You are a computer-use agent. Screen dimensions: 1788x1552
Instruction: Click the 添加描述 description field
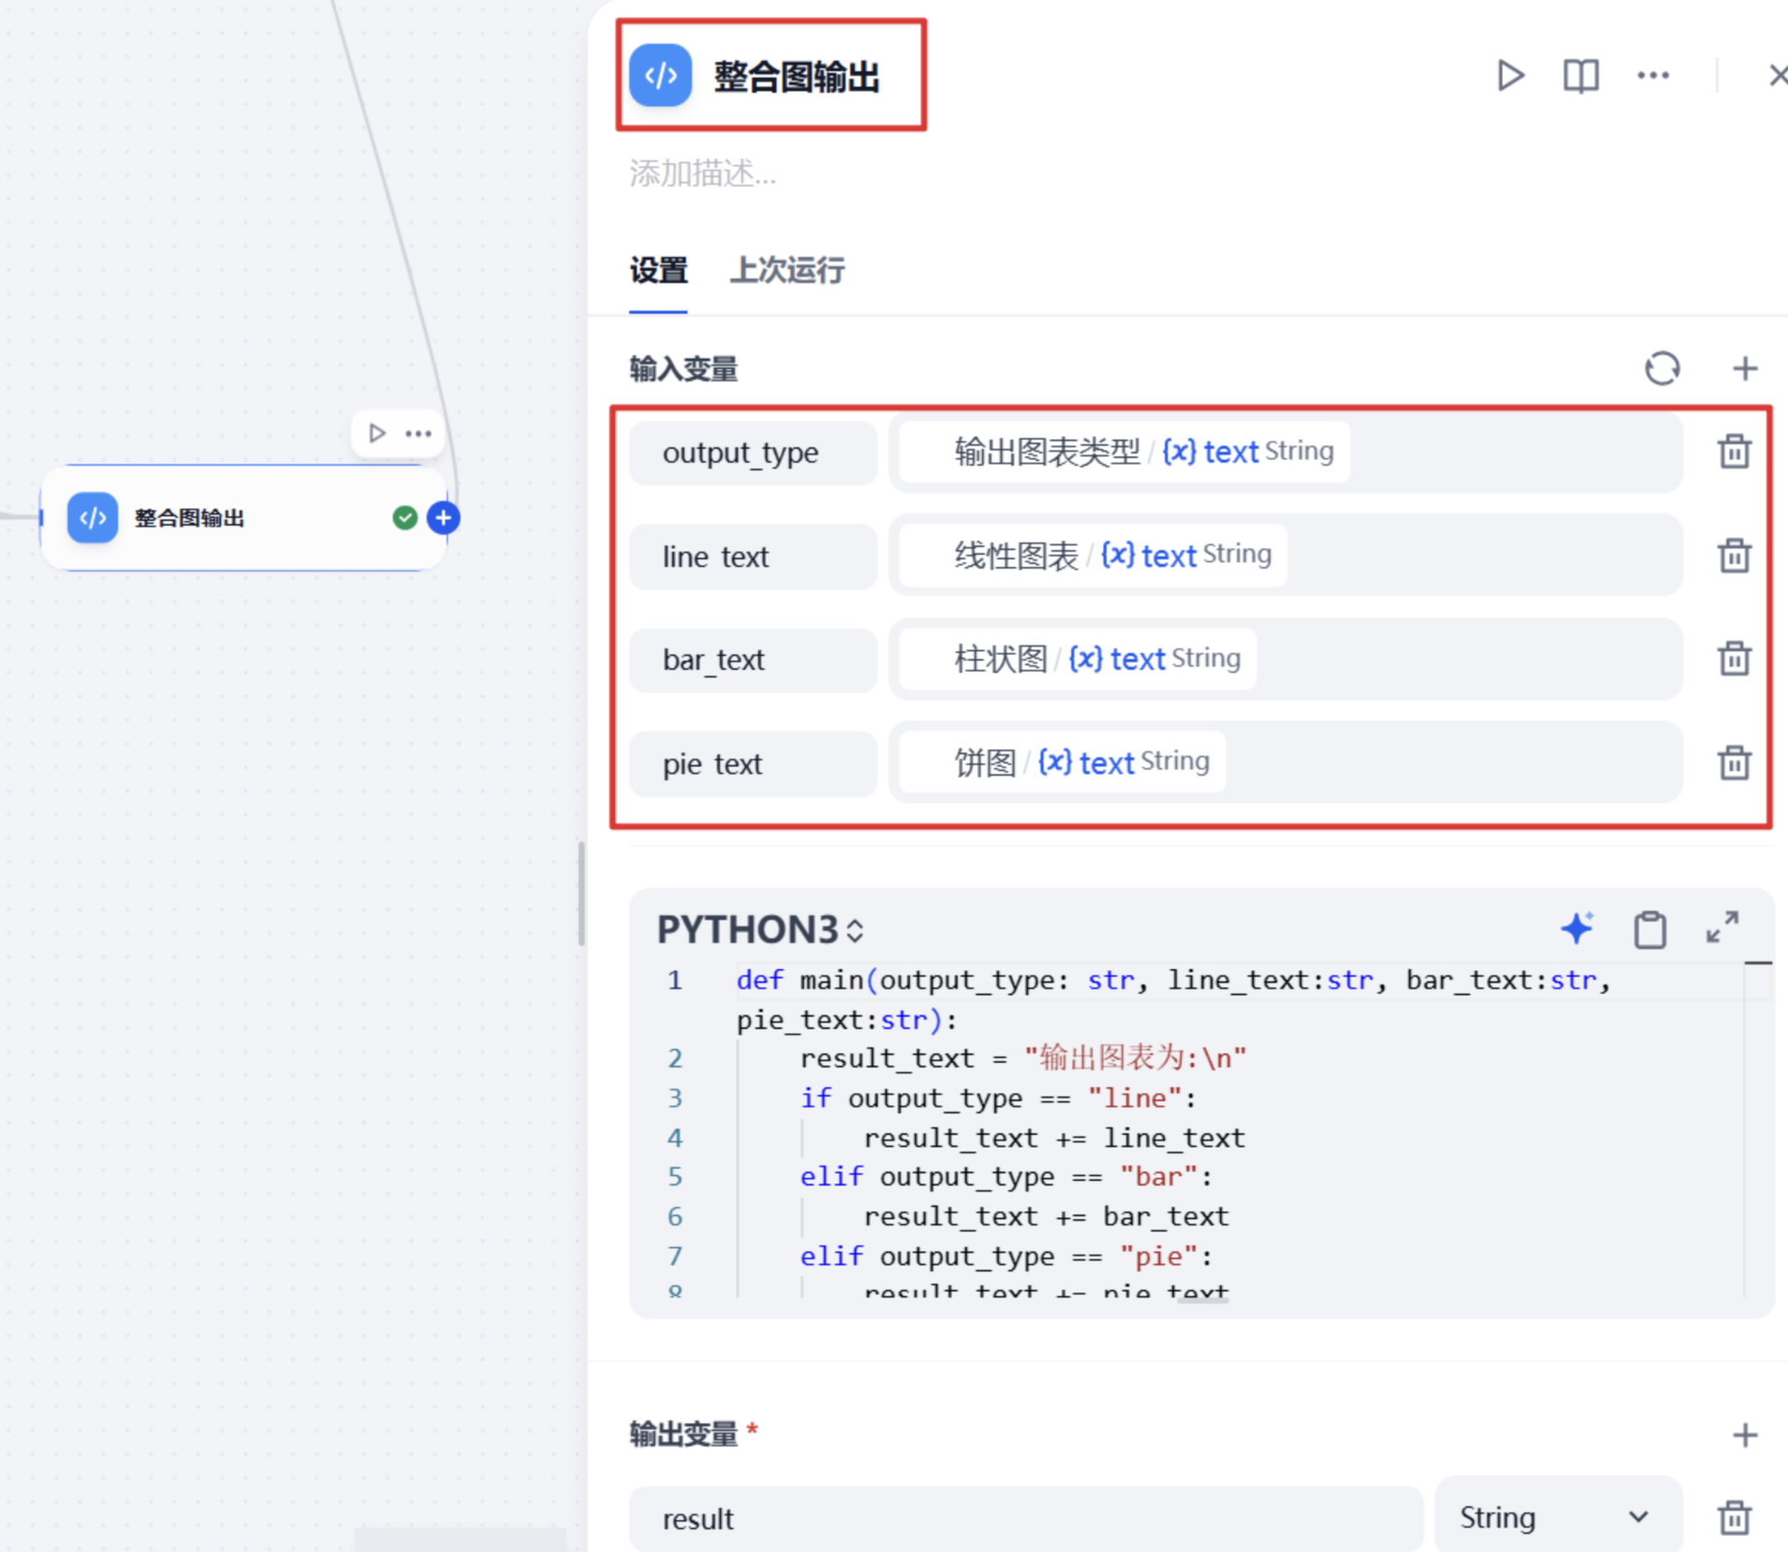(x=703, y=174)
